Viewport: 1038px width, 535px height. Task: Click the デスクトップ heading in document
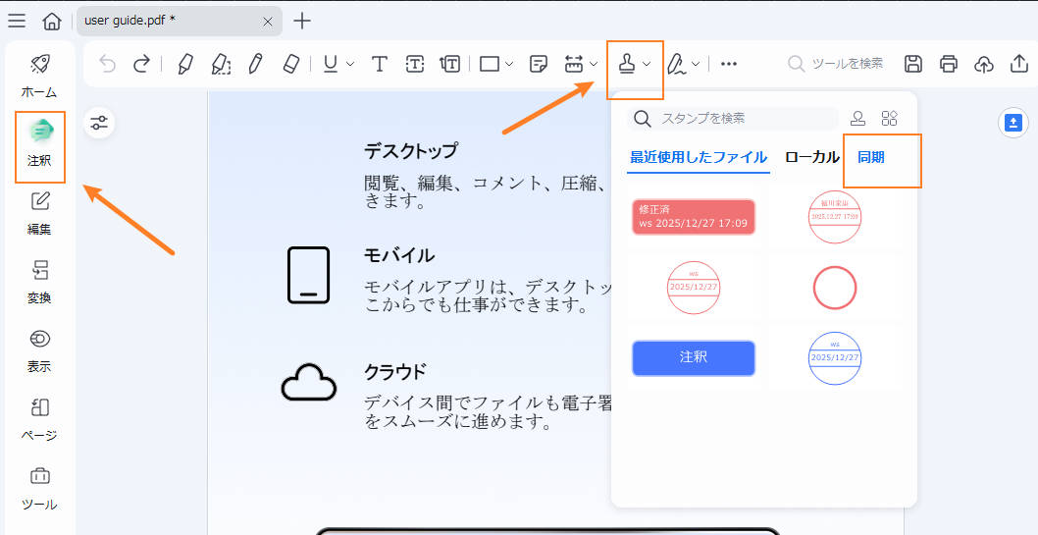click(x=410, y=151)
